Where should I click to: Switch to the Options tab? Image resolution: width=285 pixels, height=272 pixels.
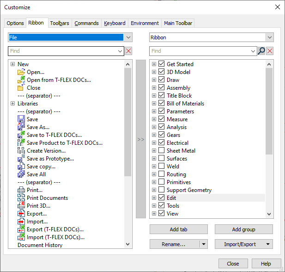tap(15, 23)
